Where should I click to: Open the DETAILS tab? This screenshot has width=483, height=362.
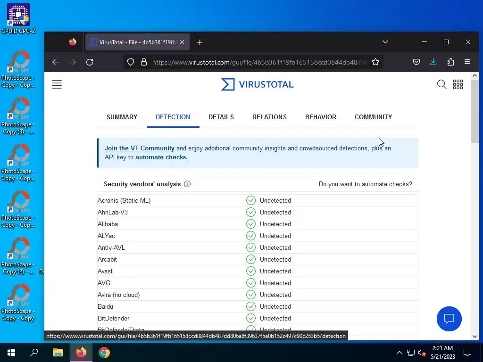point(221,117)
